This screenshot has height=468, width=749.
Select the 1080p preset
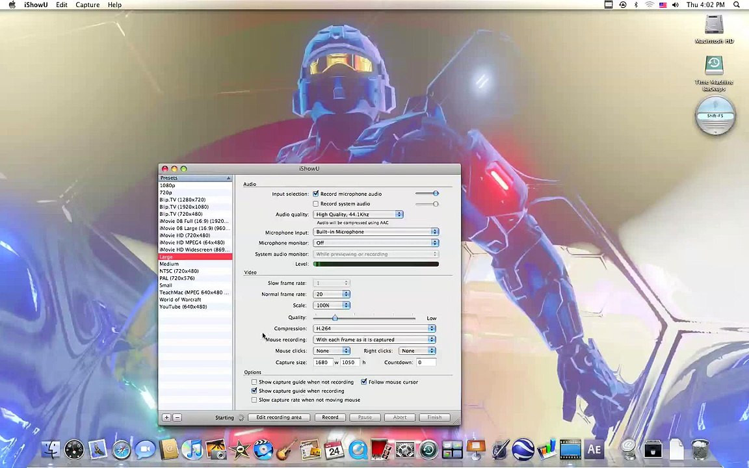(195, 185)
